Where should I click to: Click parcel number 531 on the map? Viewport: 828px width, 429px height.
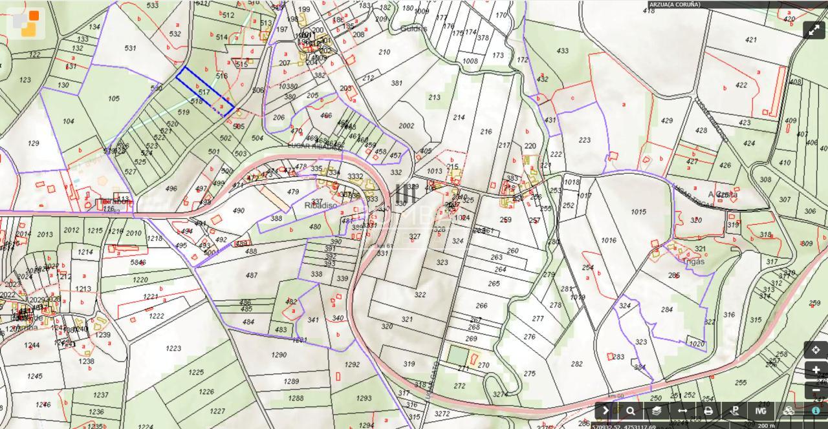[130, 48]
